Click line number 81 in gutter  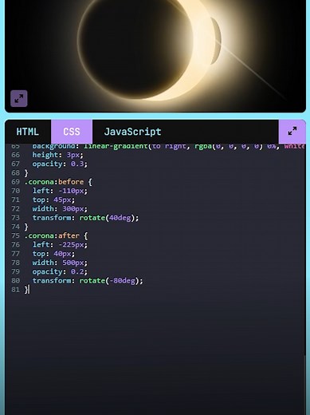pyautogui.click(x=15, y=290)
